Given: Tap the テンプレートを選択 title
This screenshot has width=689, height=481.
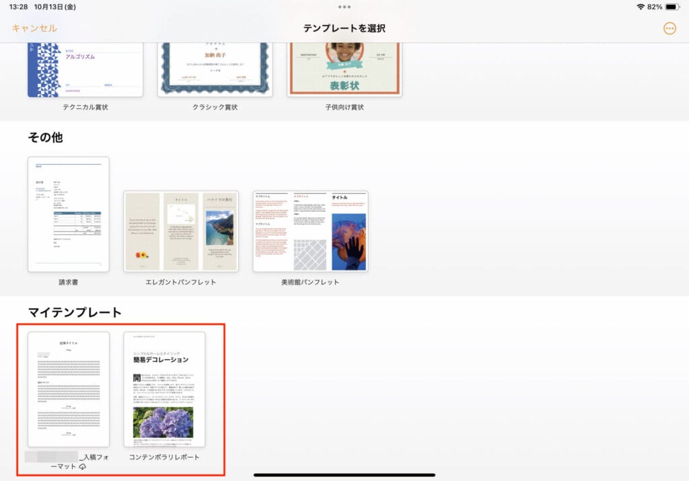Looking at the screenshot, I should 344,28.
